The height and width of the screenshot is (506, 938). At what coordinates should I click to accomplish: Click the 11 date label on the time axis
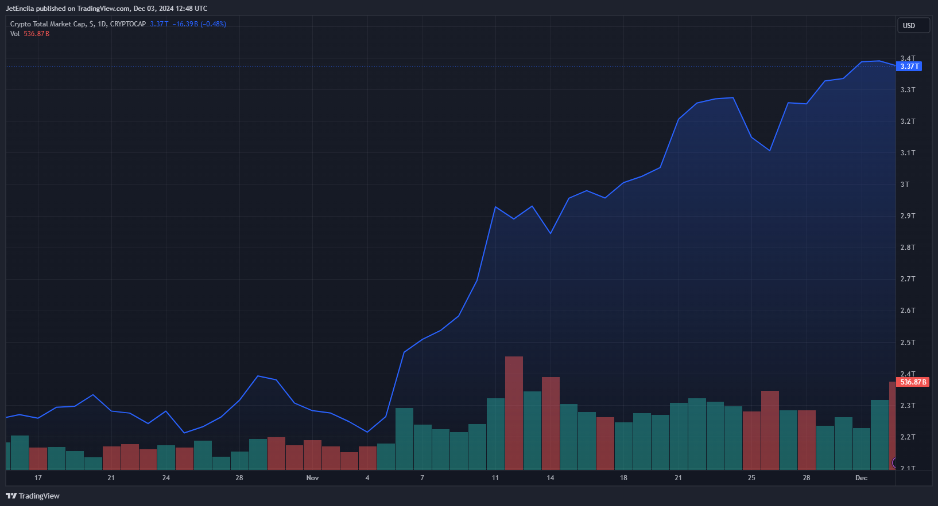click(495, 478)
